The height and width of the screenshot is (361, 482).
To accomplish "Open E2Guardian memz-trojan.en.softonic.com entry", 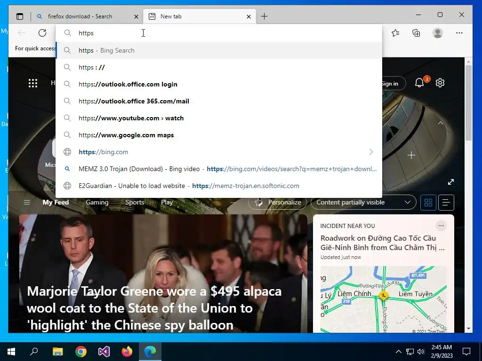I will tap(219, 185).
